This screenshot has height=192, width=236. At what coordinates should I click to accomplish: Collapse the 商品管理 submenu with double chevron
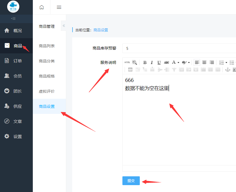[x=64, y=26]
